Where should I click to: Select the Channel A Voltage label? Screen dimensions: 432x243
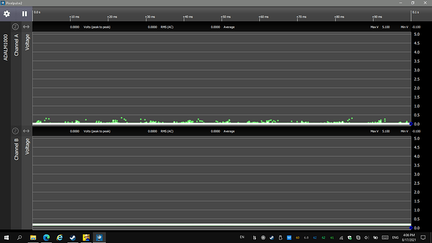tap(27, 42)
